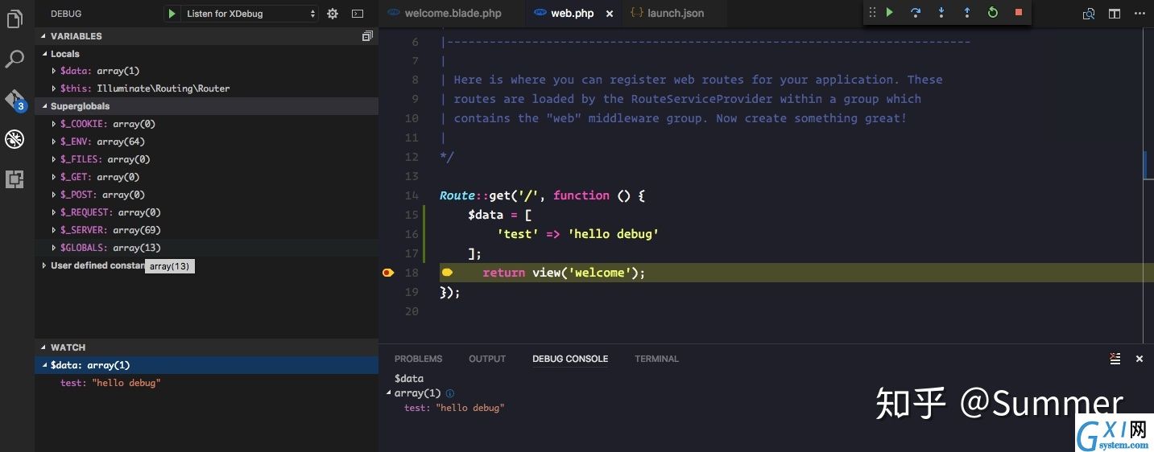Start debugging with green play button

coord(172,14)
